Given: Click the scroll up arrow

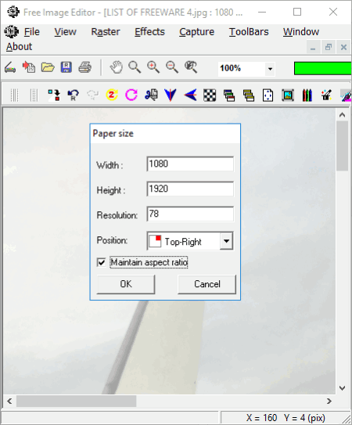Looking at the screenshot, I should [x=343, y=114].
